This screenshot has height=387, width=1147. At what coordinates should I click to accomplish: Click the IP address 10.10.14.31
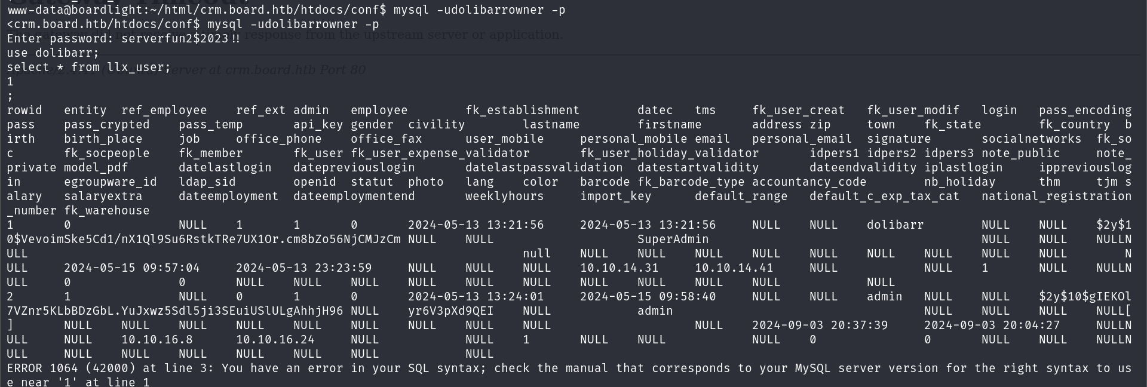pos(619,268)
